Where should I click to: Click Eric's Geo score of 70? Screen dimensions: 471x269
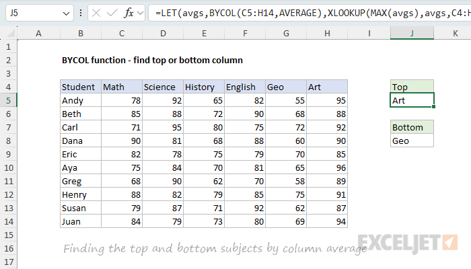286,154
